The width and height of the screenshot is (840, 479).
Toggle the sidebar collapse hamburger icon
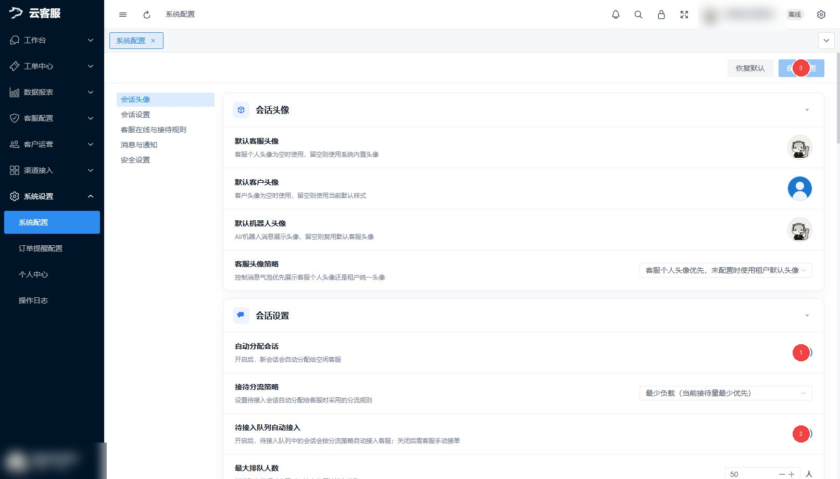click(123, 15)
